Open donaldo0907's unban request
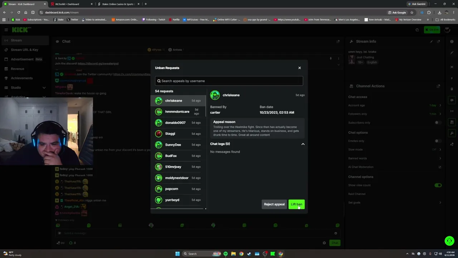The image size is (458, 258). pyautogui.click(x=178, y=123)
